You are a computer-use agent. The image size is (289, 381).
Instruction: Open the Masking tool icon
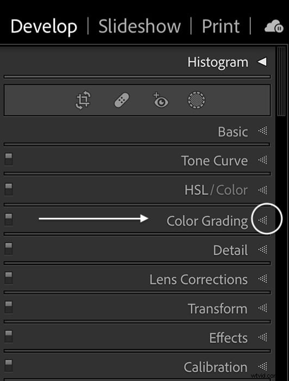pyautogui.click(x=197, y=100)
